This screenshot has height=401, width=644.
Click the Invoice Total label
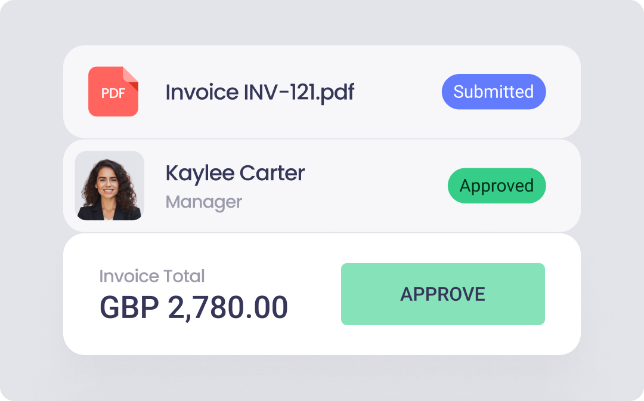pos(151,276)
